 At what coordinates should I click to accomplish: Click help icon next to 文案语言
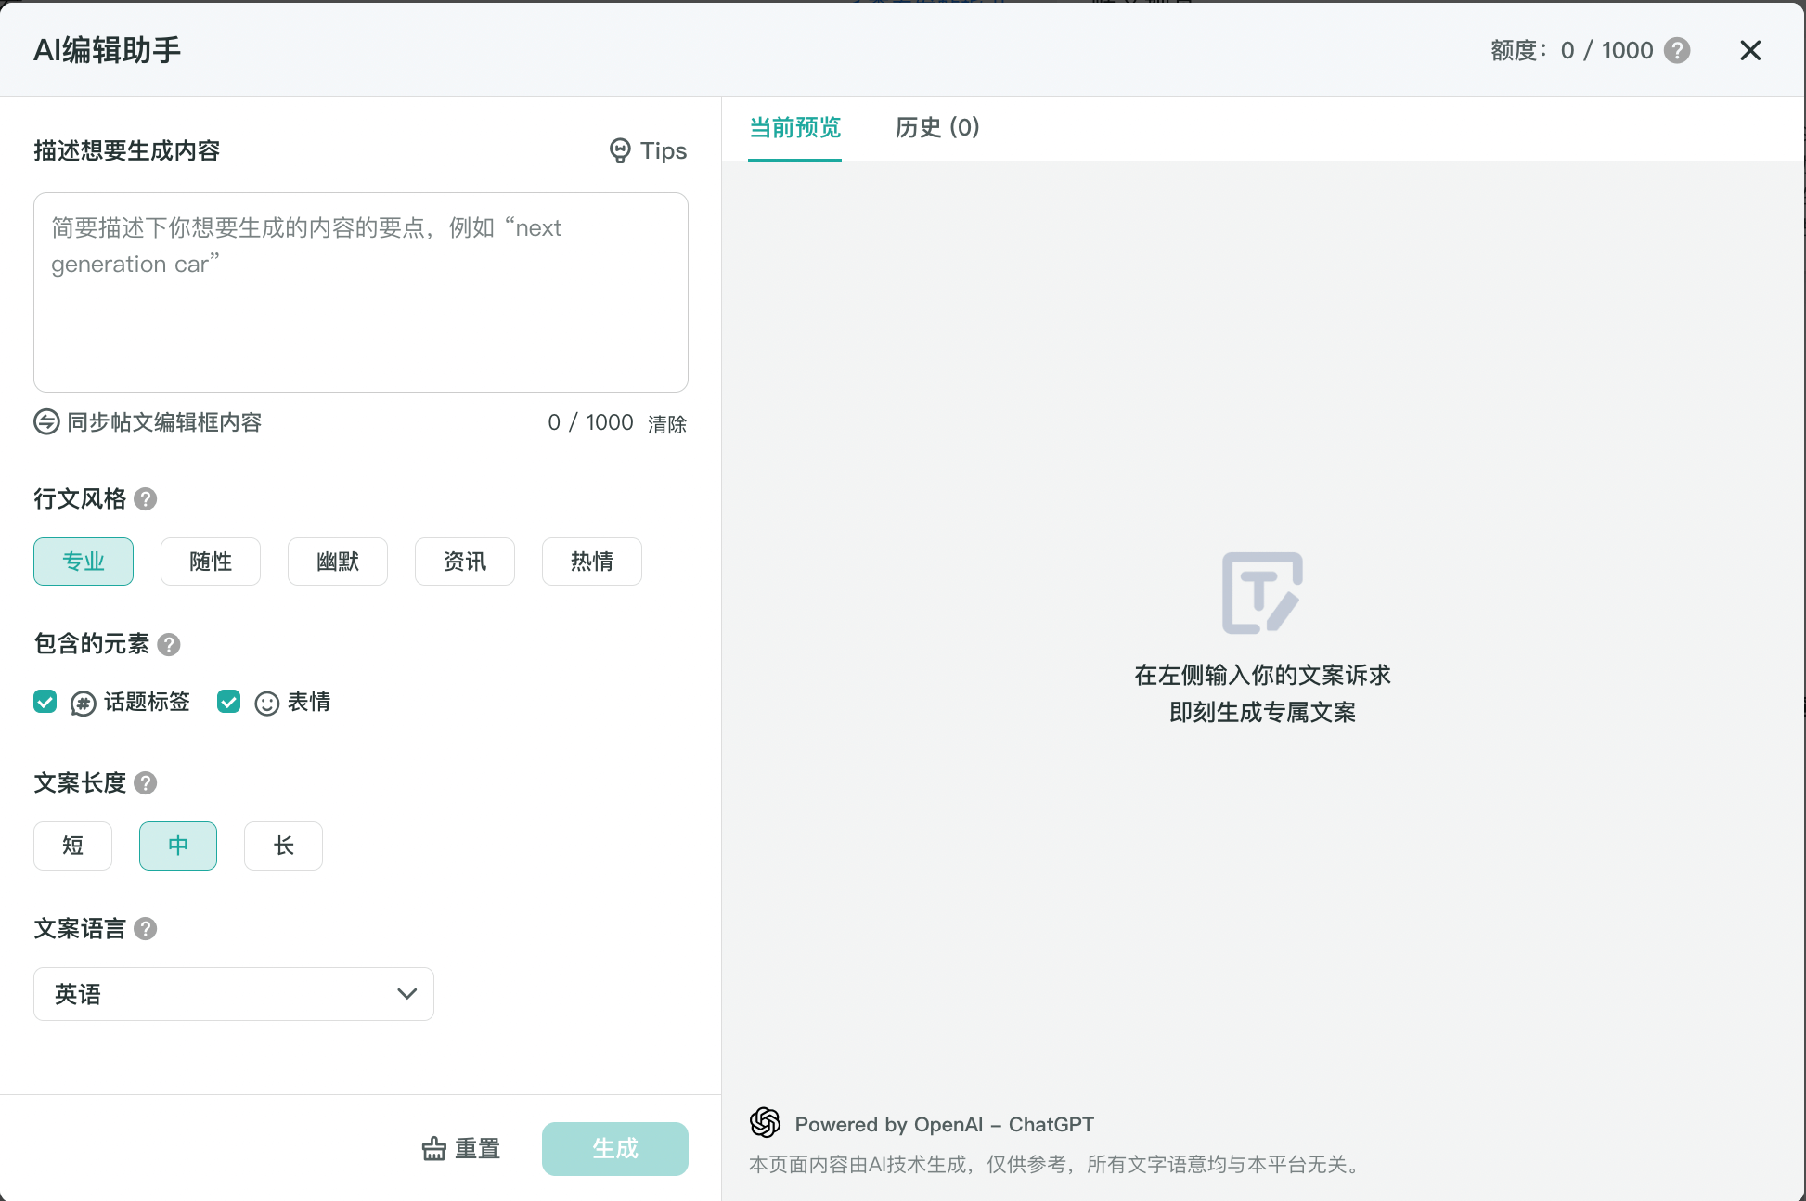click(146, 929)
